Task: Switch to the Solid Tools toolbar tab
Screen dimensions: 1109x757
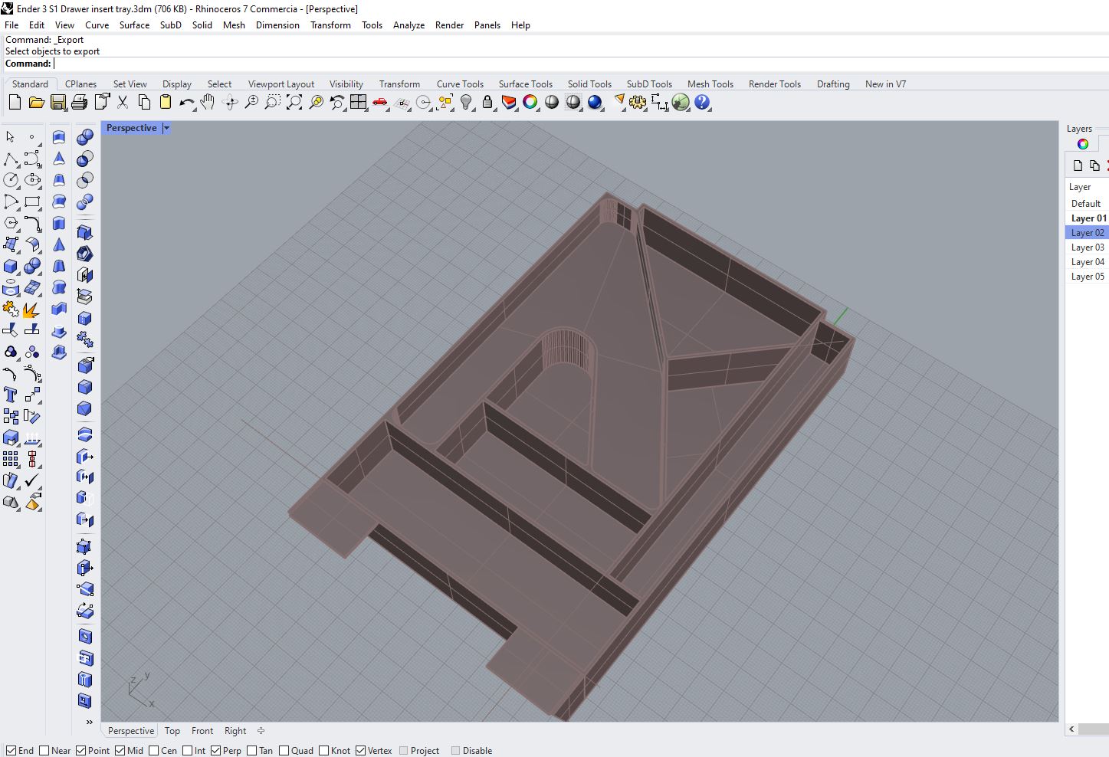Action: click(589, 84)
